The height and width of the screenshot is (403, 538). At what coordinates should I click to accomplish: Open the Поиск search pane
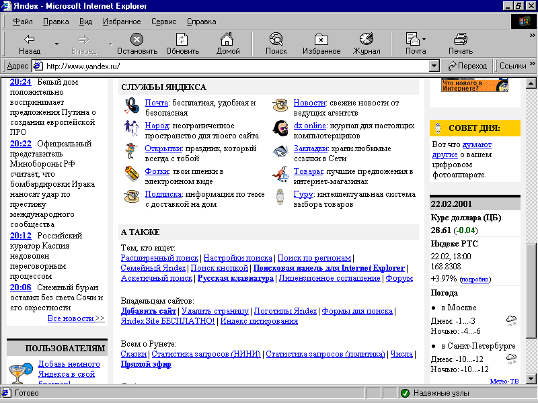coord(276,44)
